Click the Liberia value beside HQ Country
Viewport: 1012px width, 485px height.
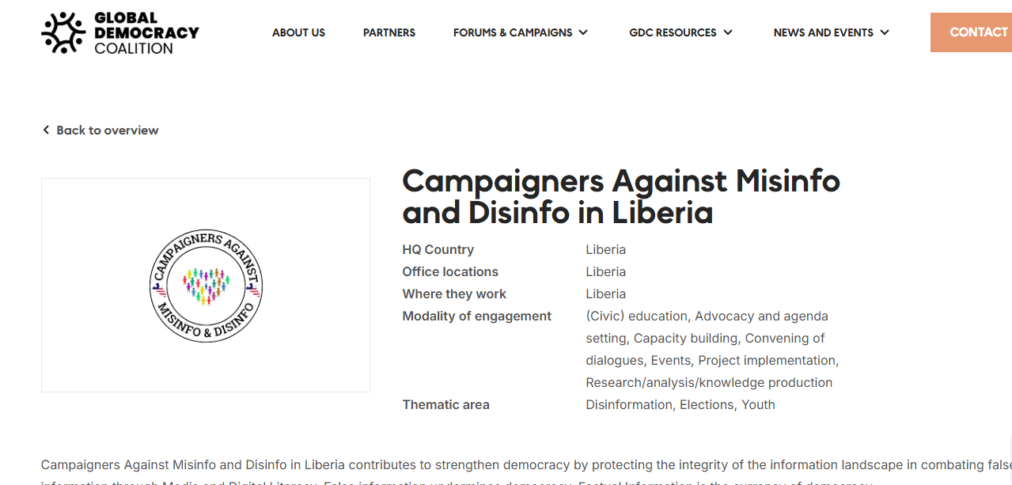click(605, 250)
